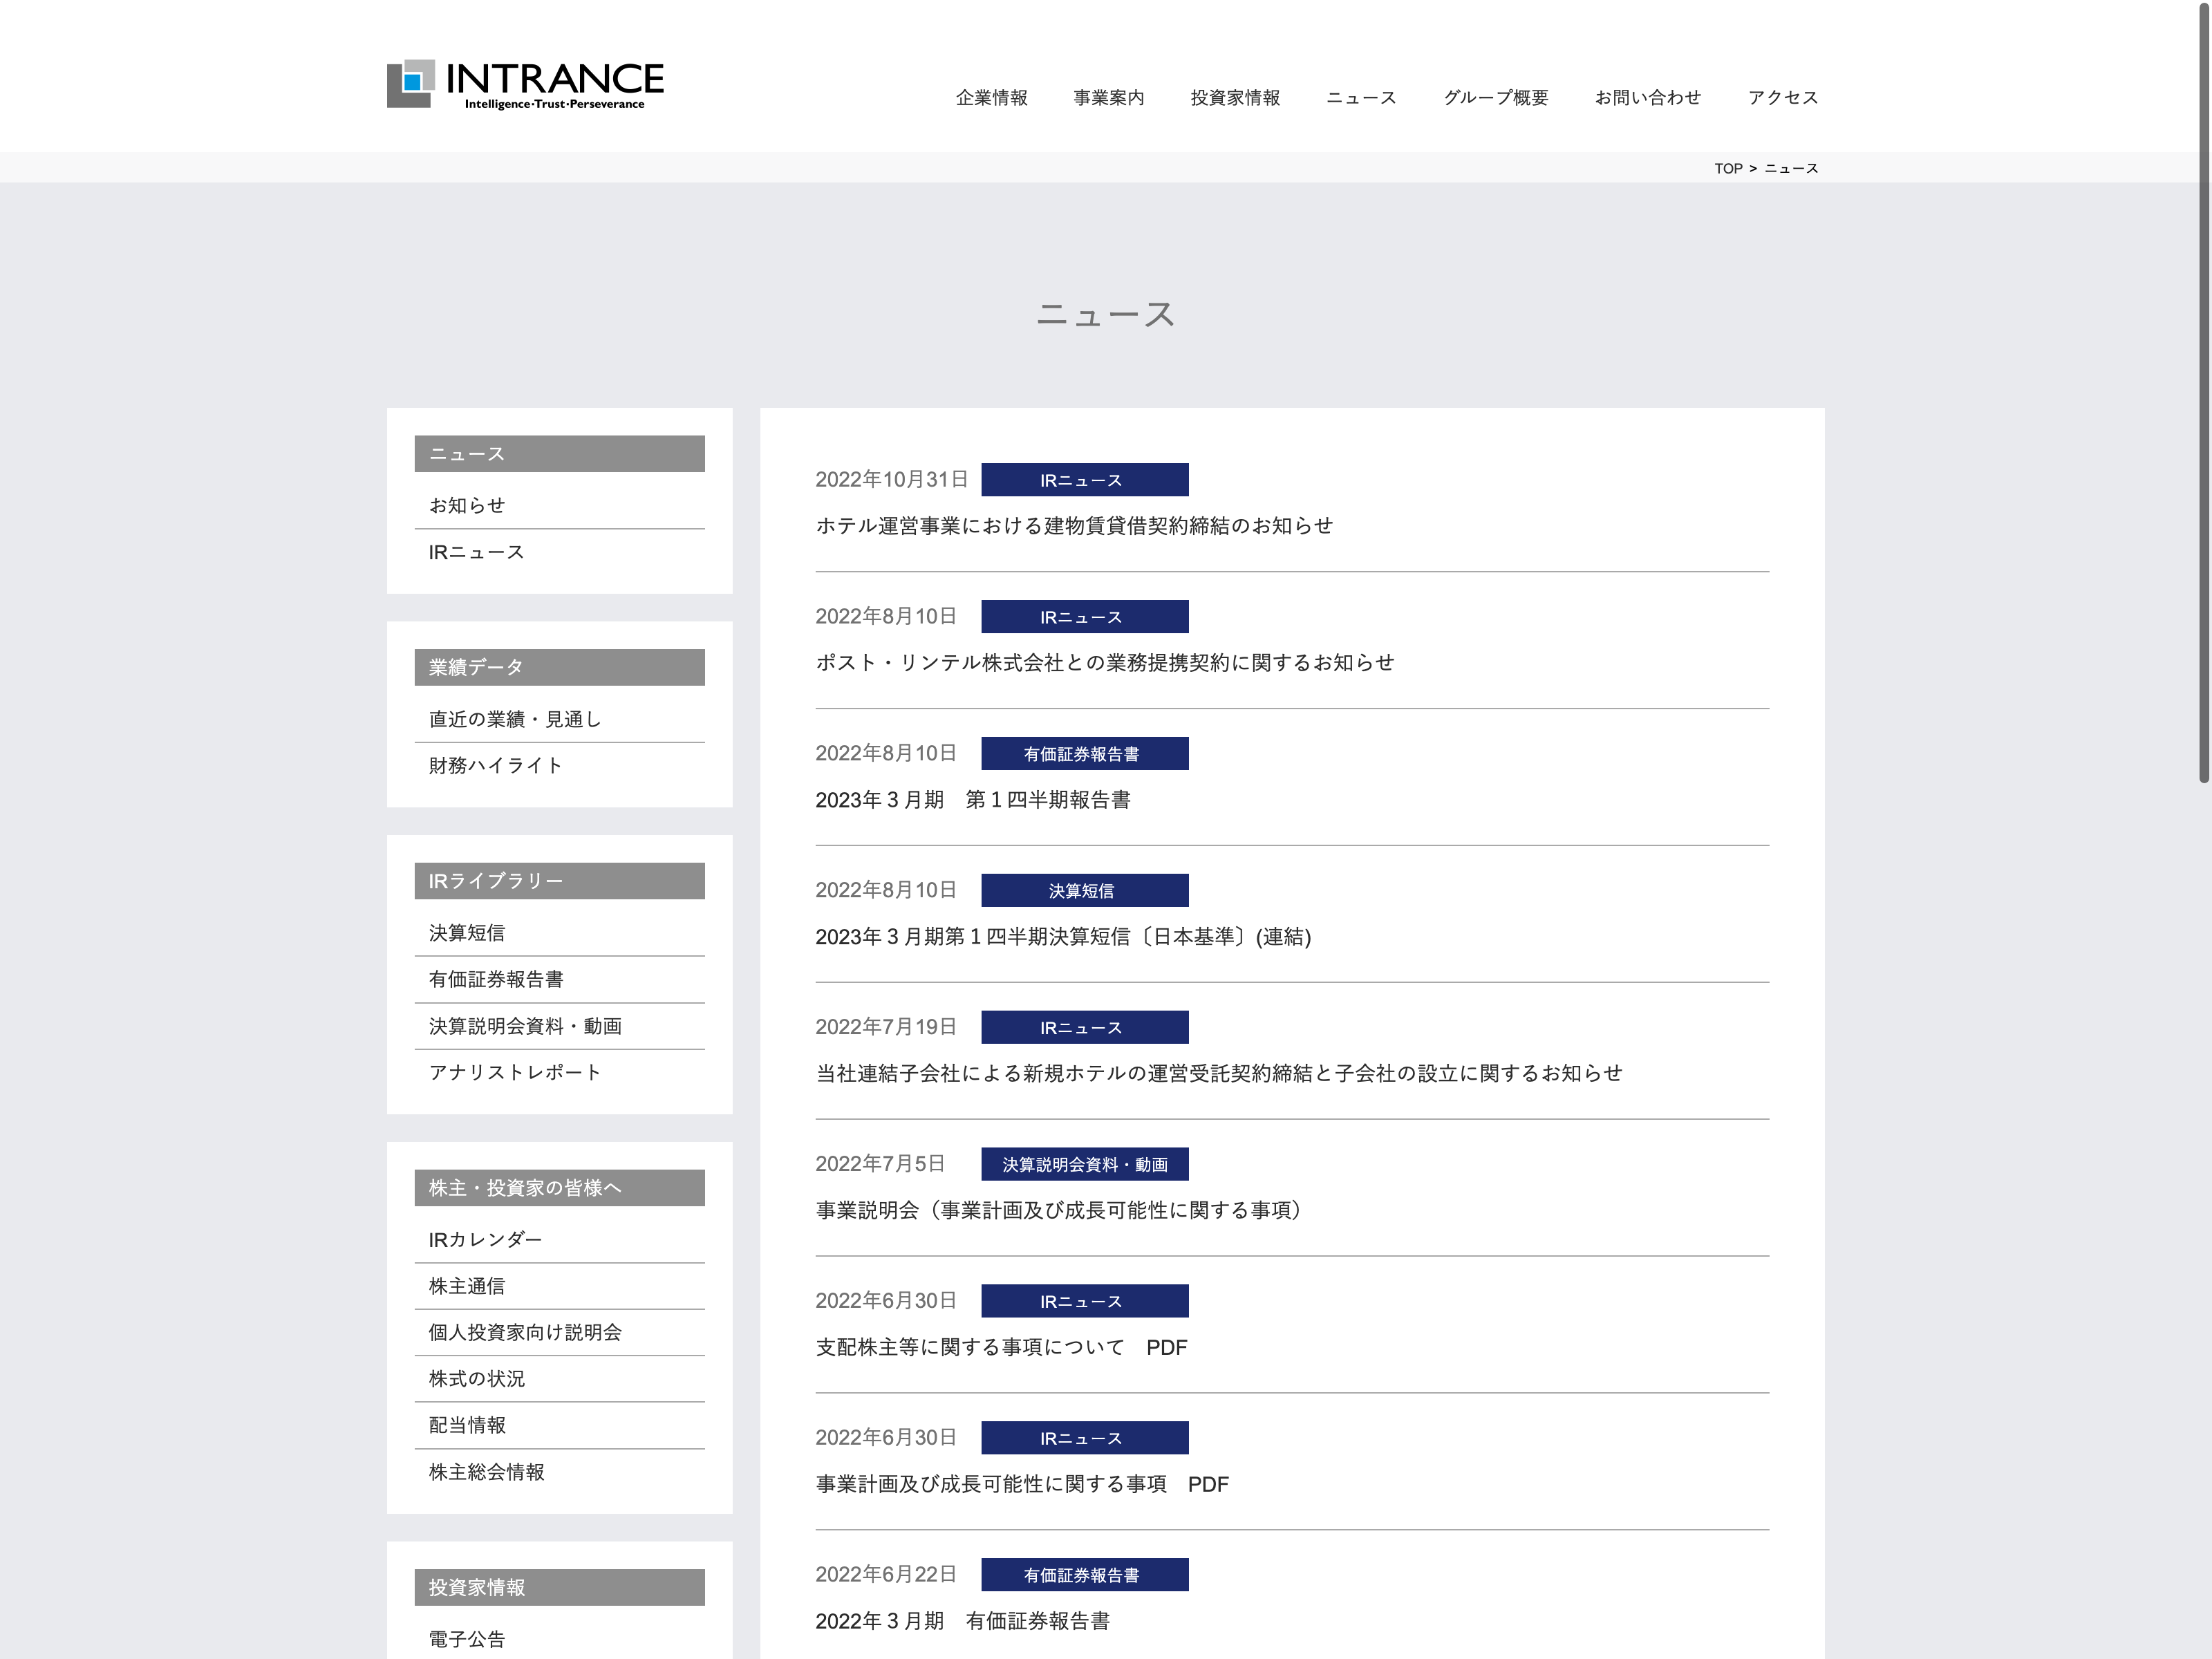Viewport: 2212px width, 1659px height.
Task: Open the 事業案内 navigation item
Action: tap(1108, 98)
